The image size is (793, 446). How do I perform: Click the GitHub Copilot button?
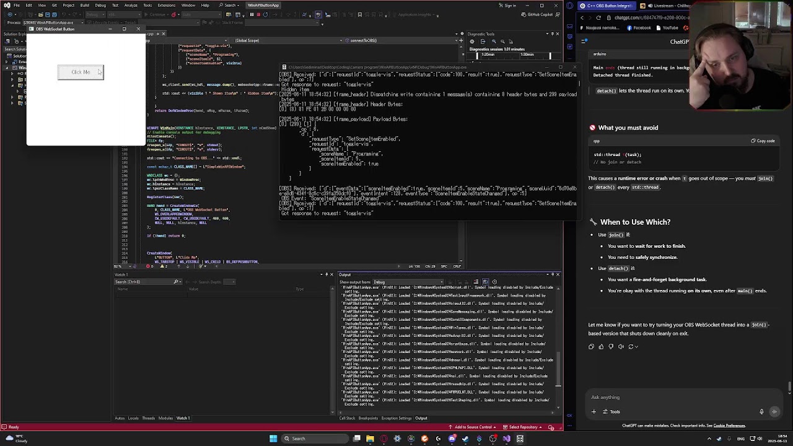(x=538, y=14)
